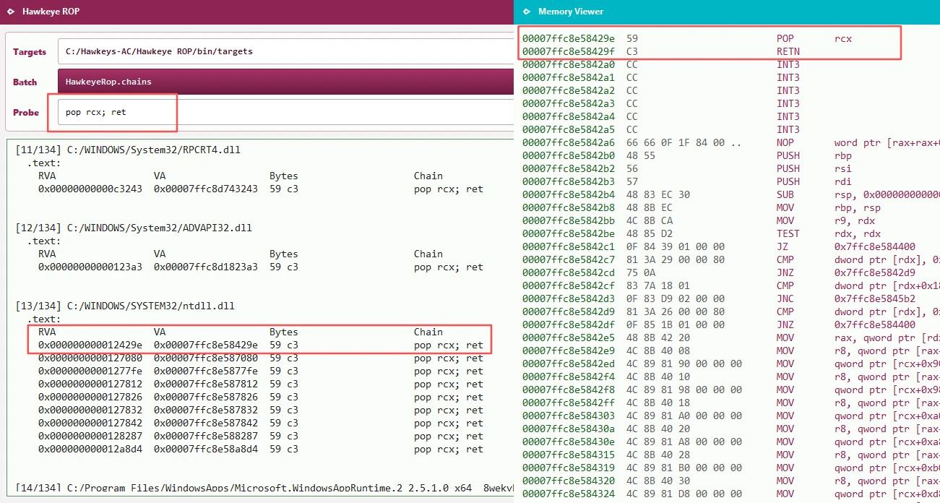Select the Targets label

[x=30, y=52]
